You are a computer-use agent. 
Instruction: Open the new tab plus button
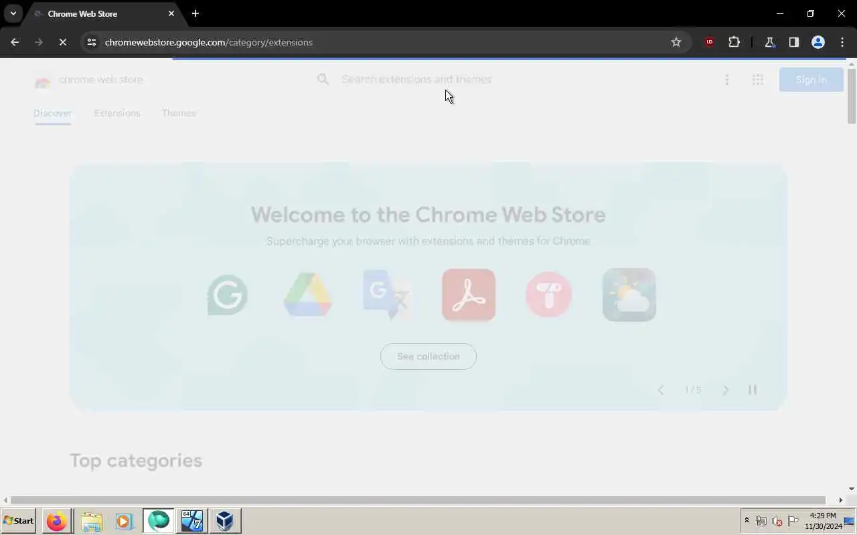coord(196,13)
